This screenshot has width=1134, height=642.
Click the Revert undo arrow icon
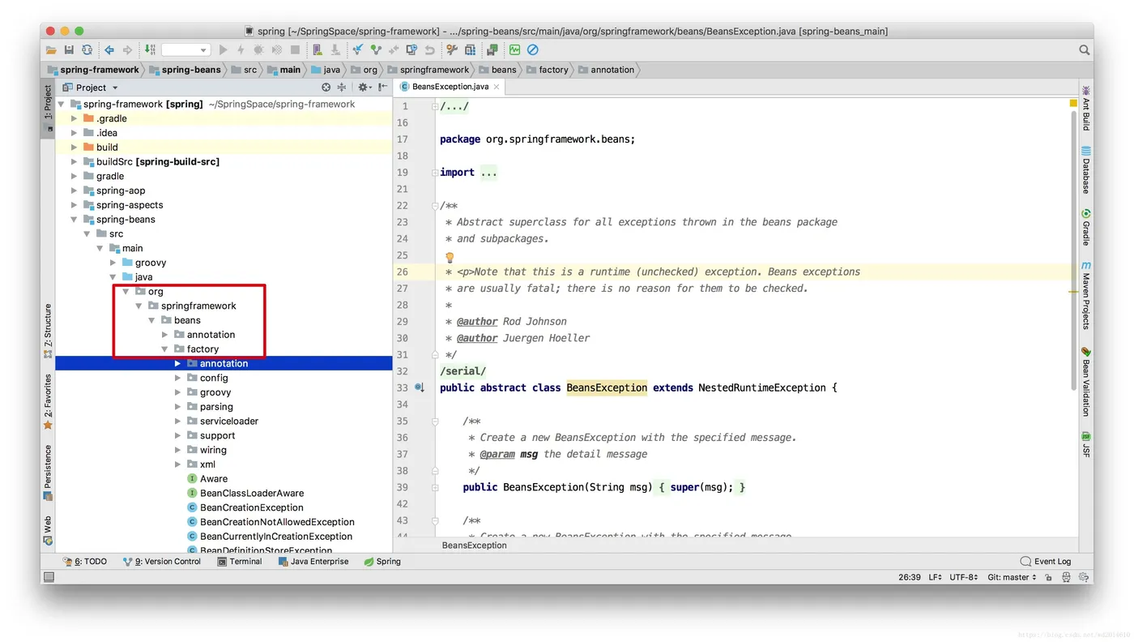point(429,50)
